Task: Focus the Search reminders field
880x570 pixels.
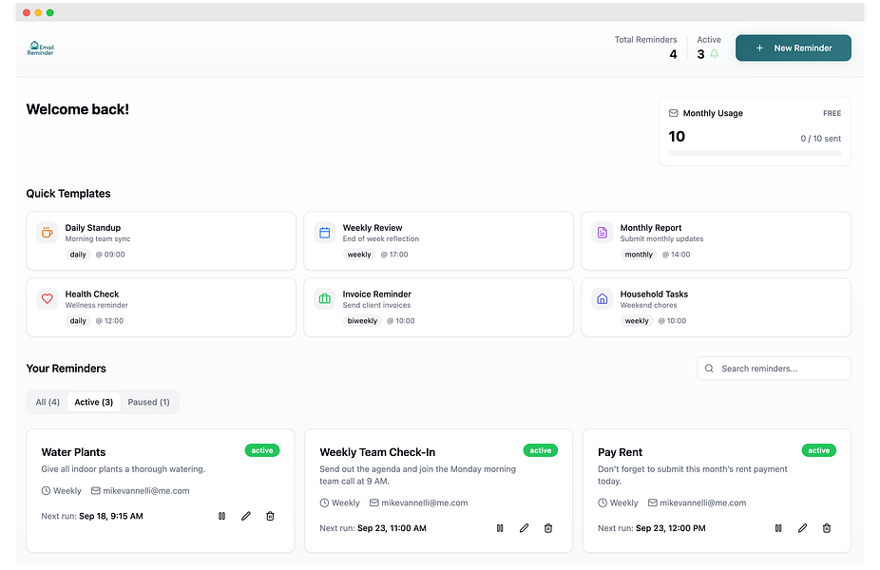Action: coord(774,369)
